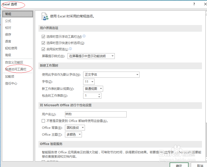Select the 常规 category in sidebar
This screenshot has width=207, height=167.
(17, 14)
